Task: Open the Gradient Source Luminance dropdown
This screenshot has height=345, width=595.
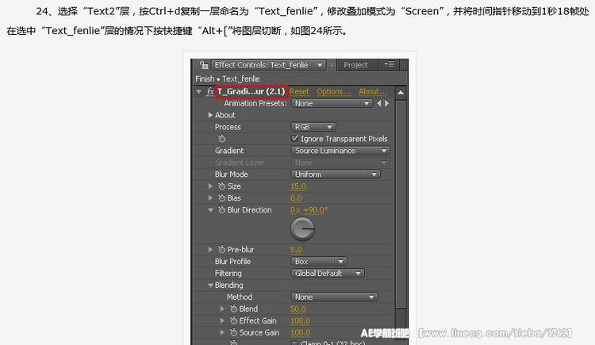Action: [340, 151]
